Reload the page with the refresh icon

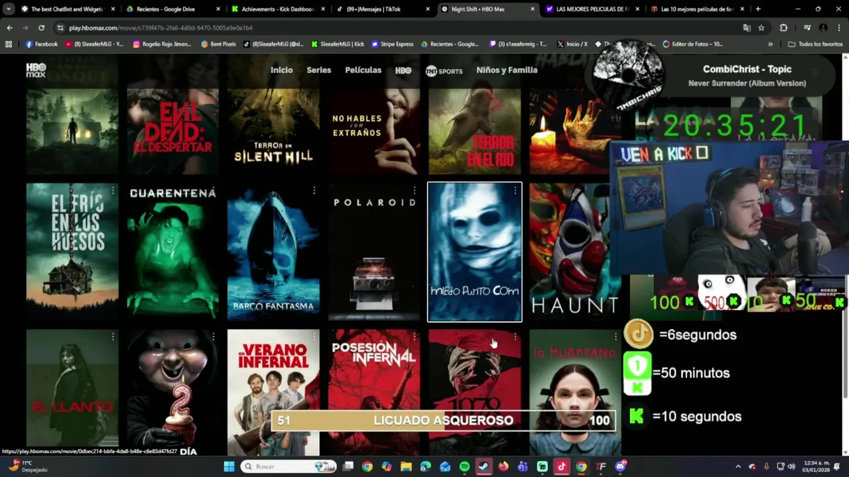(x=41, y=28)
